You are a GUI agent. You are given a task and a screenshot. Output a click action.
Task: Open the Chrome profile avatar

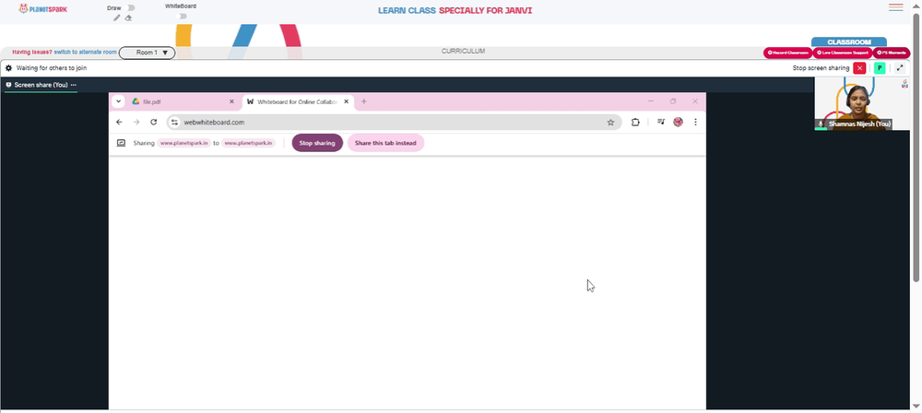click(678, 123)
